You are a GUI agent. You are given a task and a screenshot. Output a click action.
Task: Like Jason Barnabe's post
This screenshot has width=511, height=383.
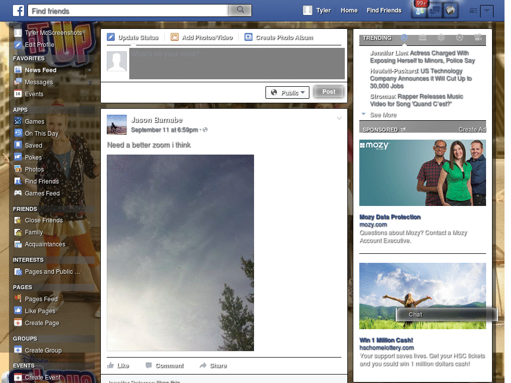[118, 366]
